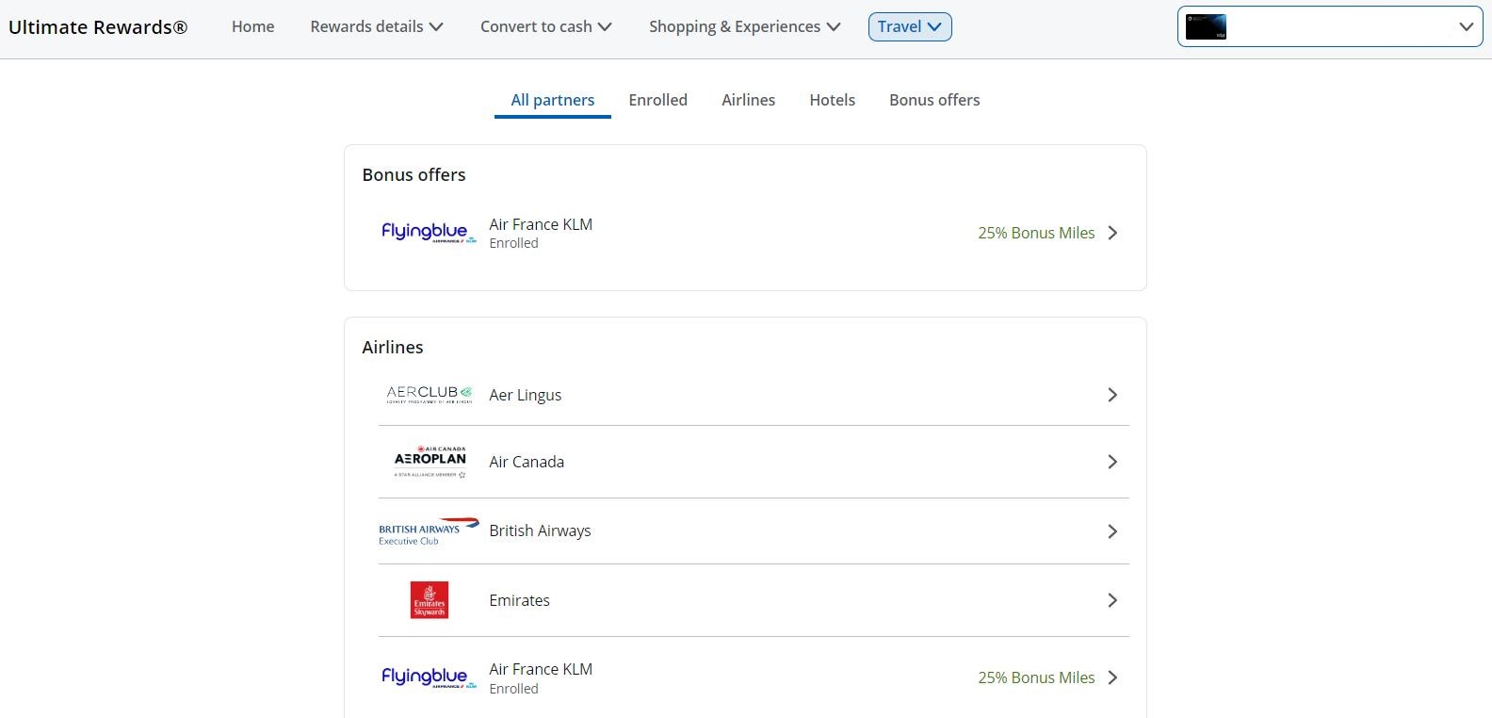Open chevron beside 25% Bonus Miles in Airlines list
The width and height of the screenshot is (1492, 718).
point(1112,677)
